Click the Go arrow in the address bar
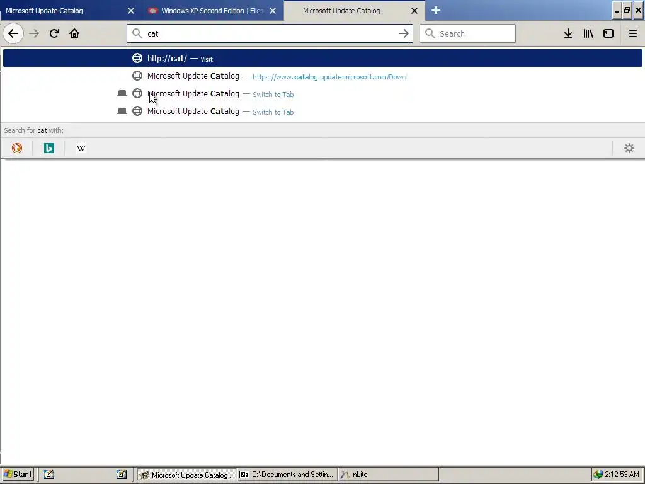Image resolution: width=645 pixels, height=484 pixels. [404, 33]
